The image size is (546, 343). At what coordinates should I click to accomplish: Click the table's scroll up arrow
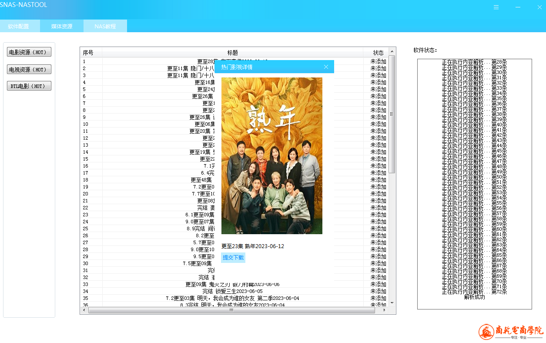coord(392,52)
